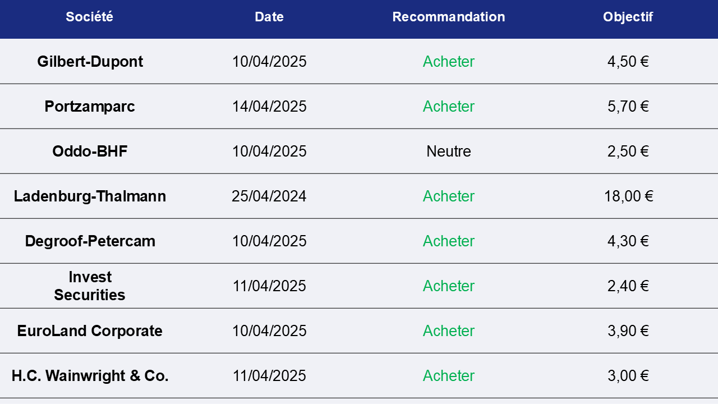Select the Oddo-BHF row name
The image size is (718, 404).
pos(90,151)
